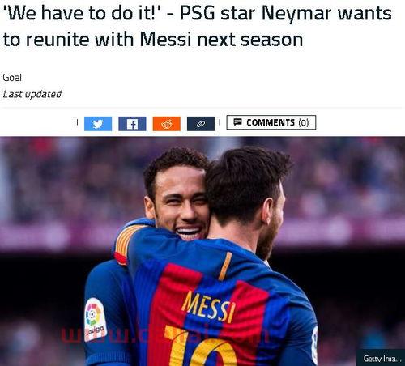Share the article on Facebook
Viewport: 405px width, 366px height.
[x=132, y=124]
